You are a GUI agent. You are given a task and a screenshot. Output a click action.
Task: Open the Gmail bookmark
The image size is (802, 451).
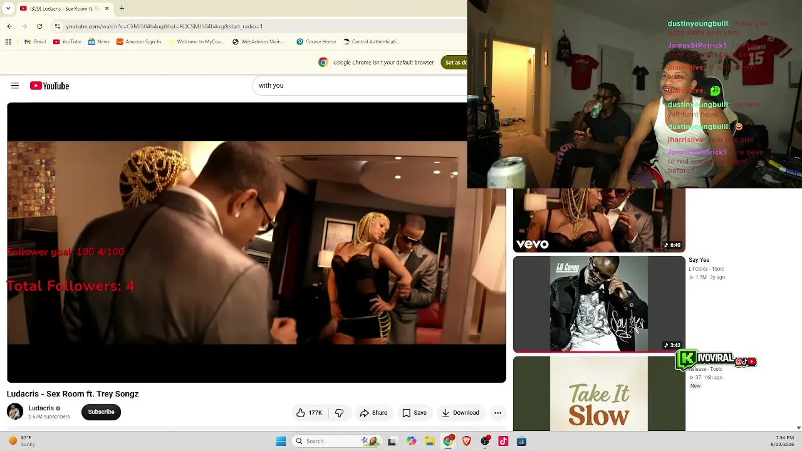[x=35, y=42]
